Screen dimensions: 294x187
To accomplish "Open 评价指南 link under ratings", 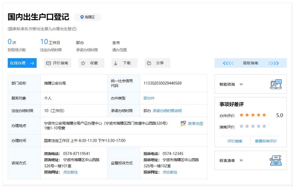I will (235, 141).
